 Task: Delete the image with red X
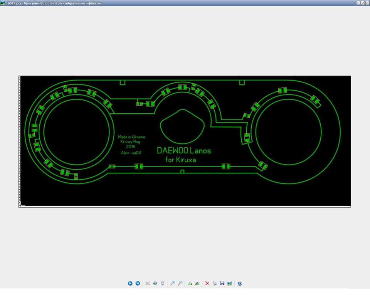coord(207,283)
